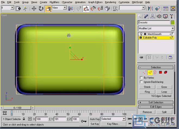Click the Remove button in Edit Edges

click(x=147, y=112)
